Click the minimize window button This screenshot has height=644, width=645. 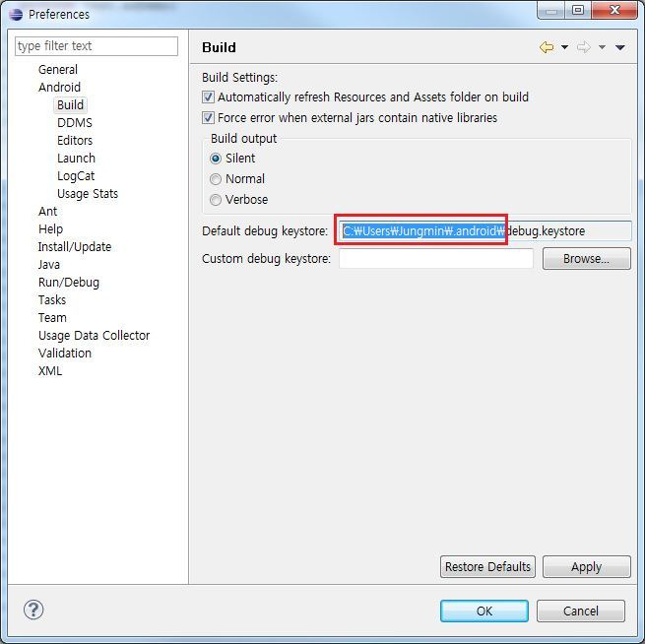coord(551,11)
